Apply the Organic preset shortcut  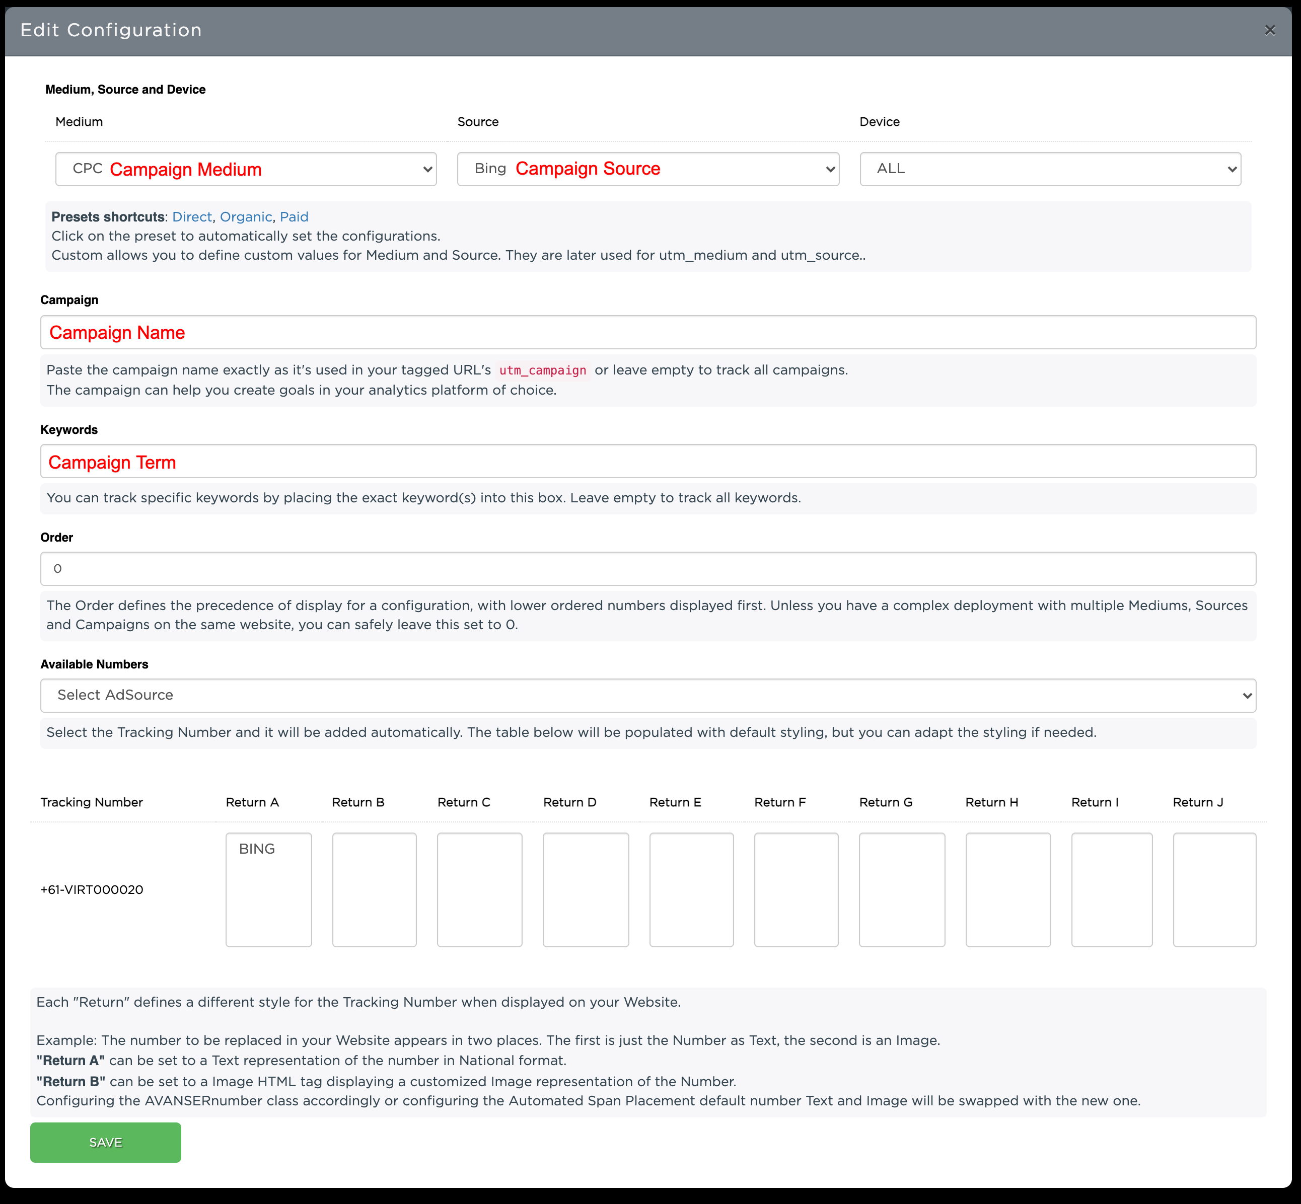coord(246,217)
